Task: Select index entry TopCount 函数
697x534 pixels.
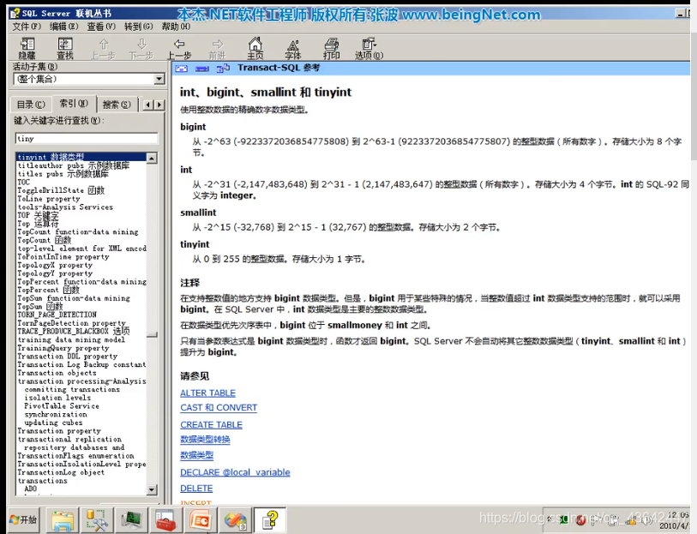Action: click(44, 240)
